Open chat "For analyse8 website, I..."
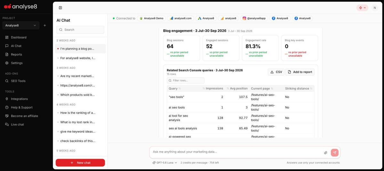Image resolution: width=384 pixels, height=171 pixels. pyautogui.click(x=80, y=58)
